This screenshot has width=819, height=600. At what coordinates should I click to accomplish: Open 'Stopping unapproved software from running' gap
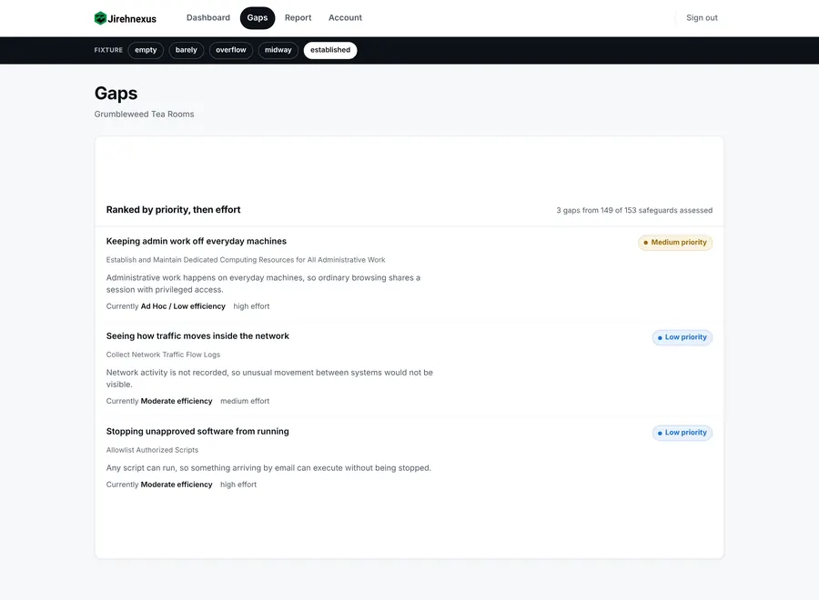click(x=197, y=432)
